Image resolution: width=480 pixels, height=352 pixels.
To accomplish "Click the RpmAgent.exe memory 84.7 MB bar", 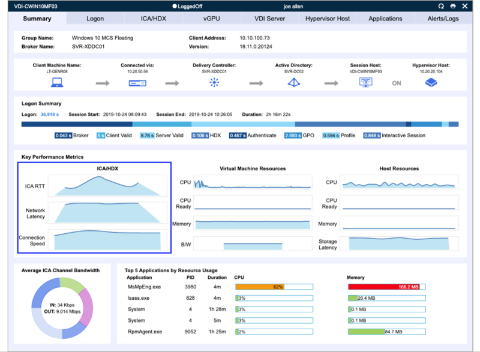I will pyautogui.click(x=387, y=332).
